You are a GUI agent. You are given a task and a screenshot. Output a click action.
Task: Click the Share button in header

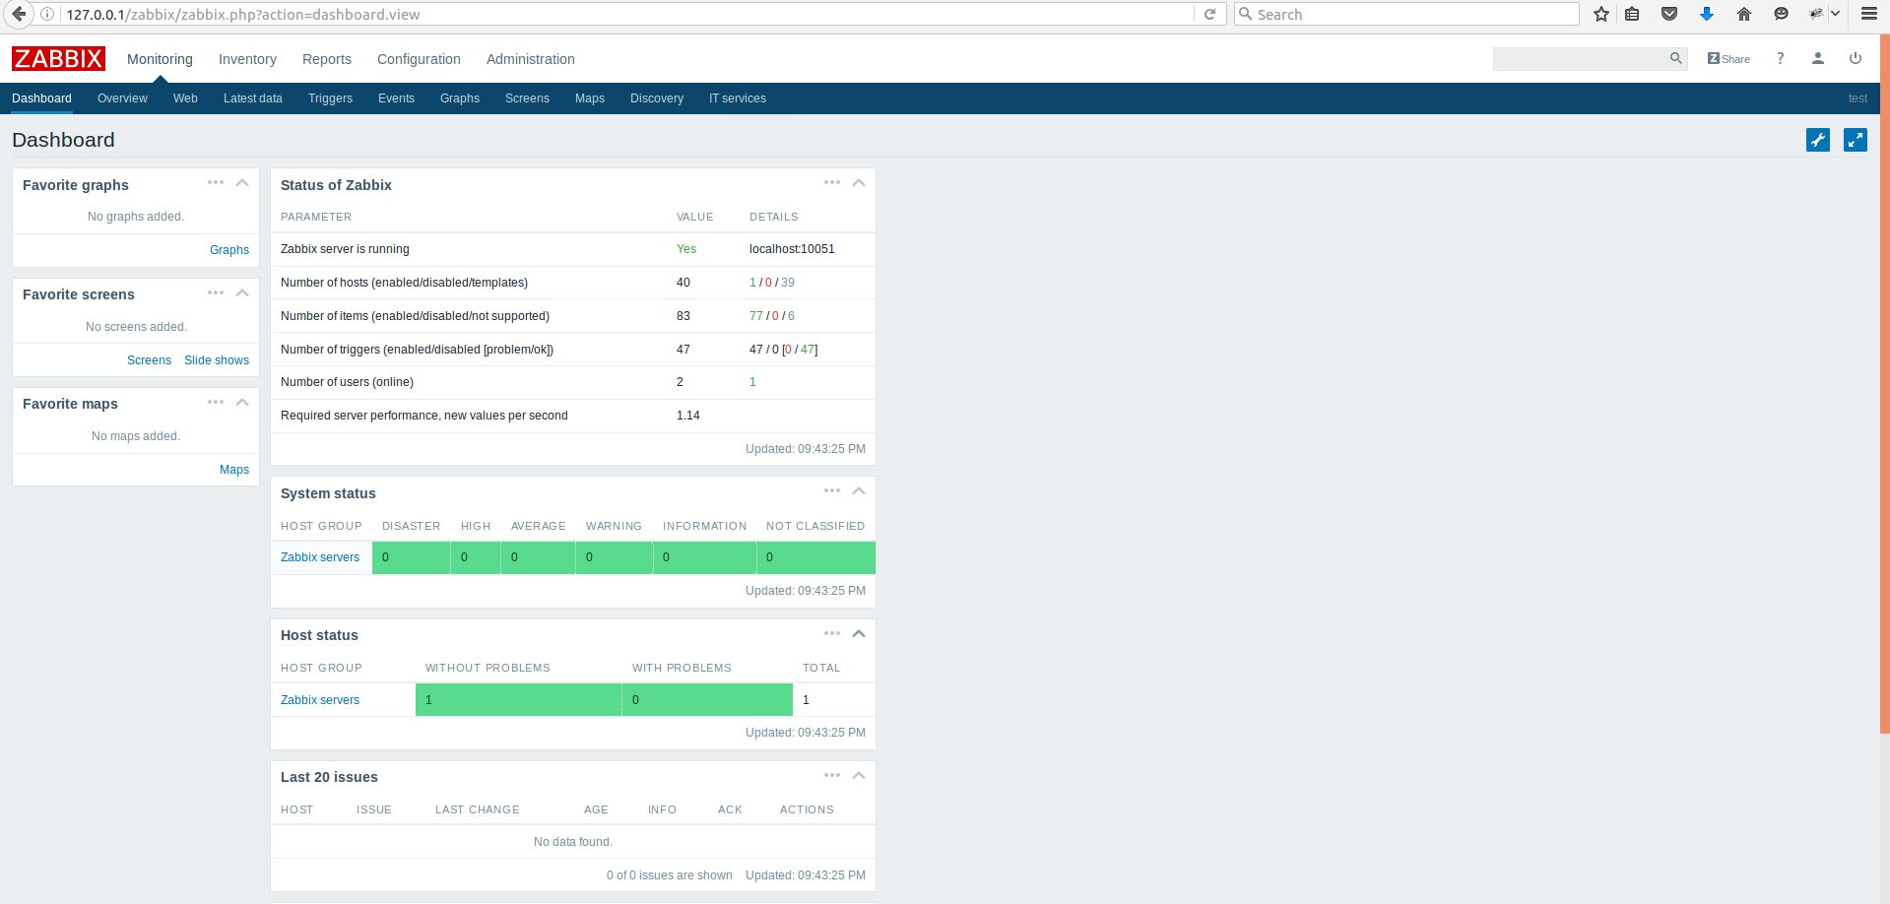(1728, 58)
